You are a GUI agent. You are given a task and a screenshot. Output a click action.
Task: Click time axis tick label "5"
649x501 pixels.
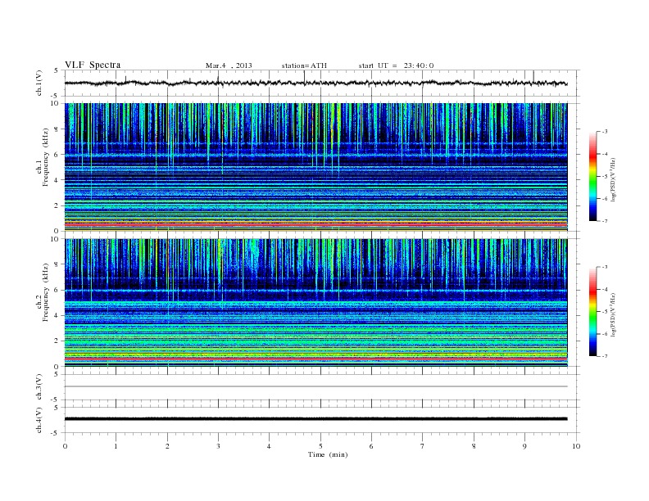click(320, 446)
